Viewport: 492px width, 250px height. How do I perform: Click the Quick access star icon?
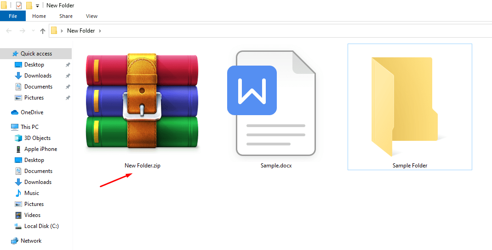15,54
